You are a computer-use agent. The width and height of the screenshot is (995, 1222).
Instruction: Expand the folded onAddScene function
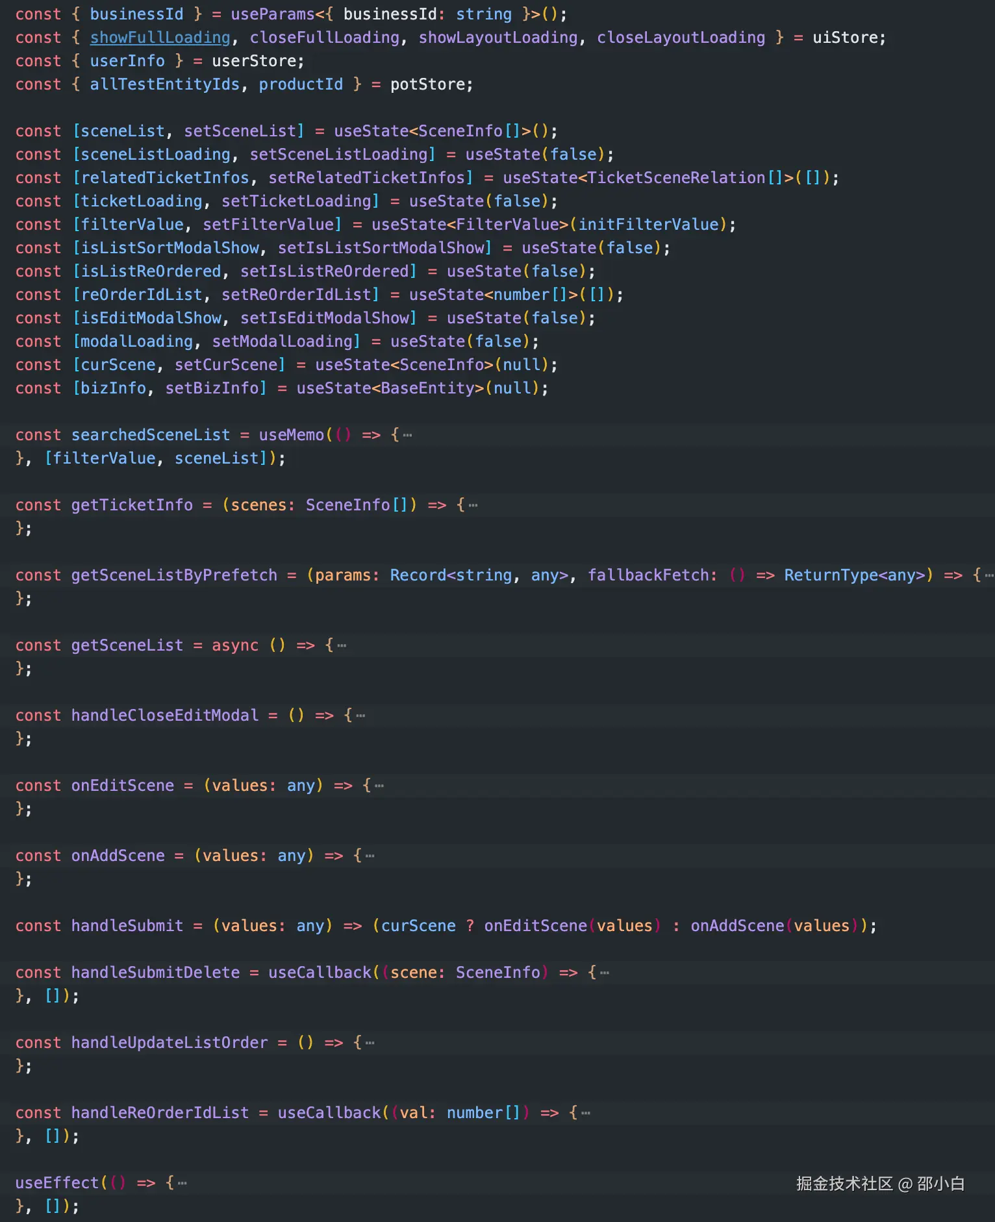click(370, 856)
